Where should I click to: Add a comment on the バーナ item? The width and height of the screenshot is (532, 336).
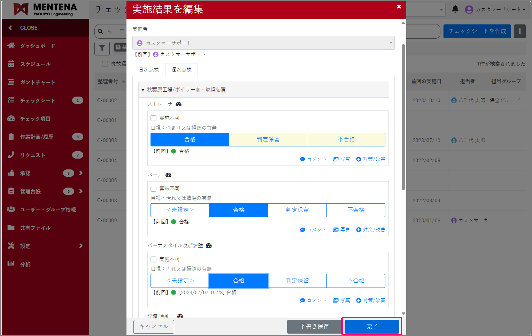tap(313, 230)
